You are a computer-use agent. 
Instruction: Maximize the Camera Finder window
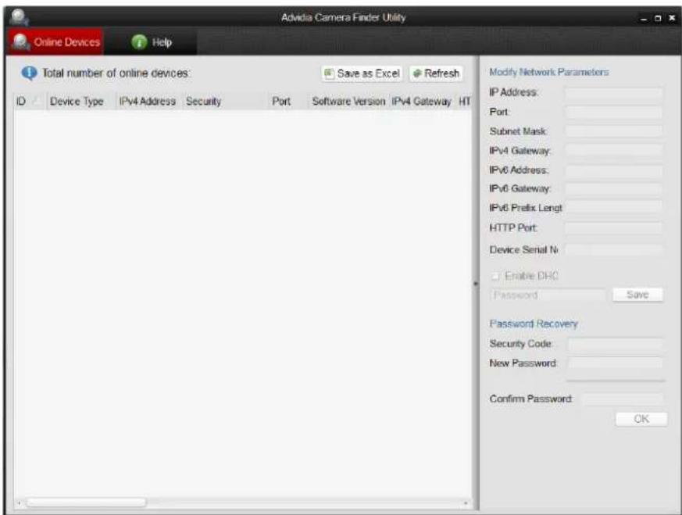(x=658, y=18)
